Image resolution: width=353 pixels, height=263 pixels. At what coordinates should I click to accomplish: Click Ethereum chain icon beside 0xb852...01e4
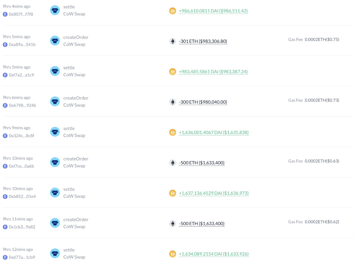(5, 197)
